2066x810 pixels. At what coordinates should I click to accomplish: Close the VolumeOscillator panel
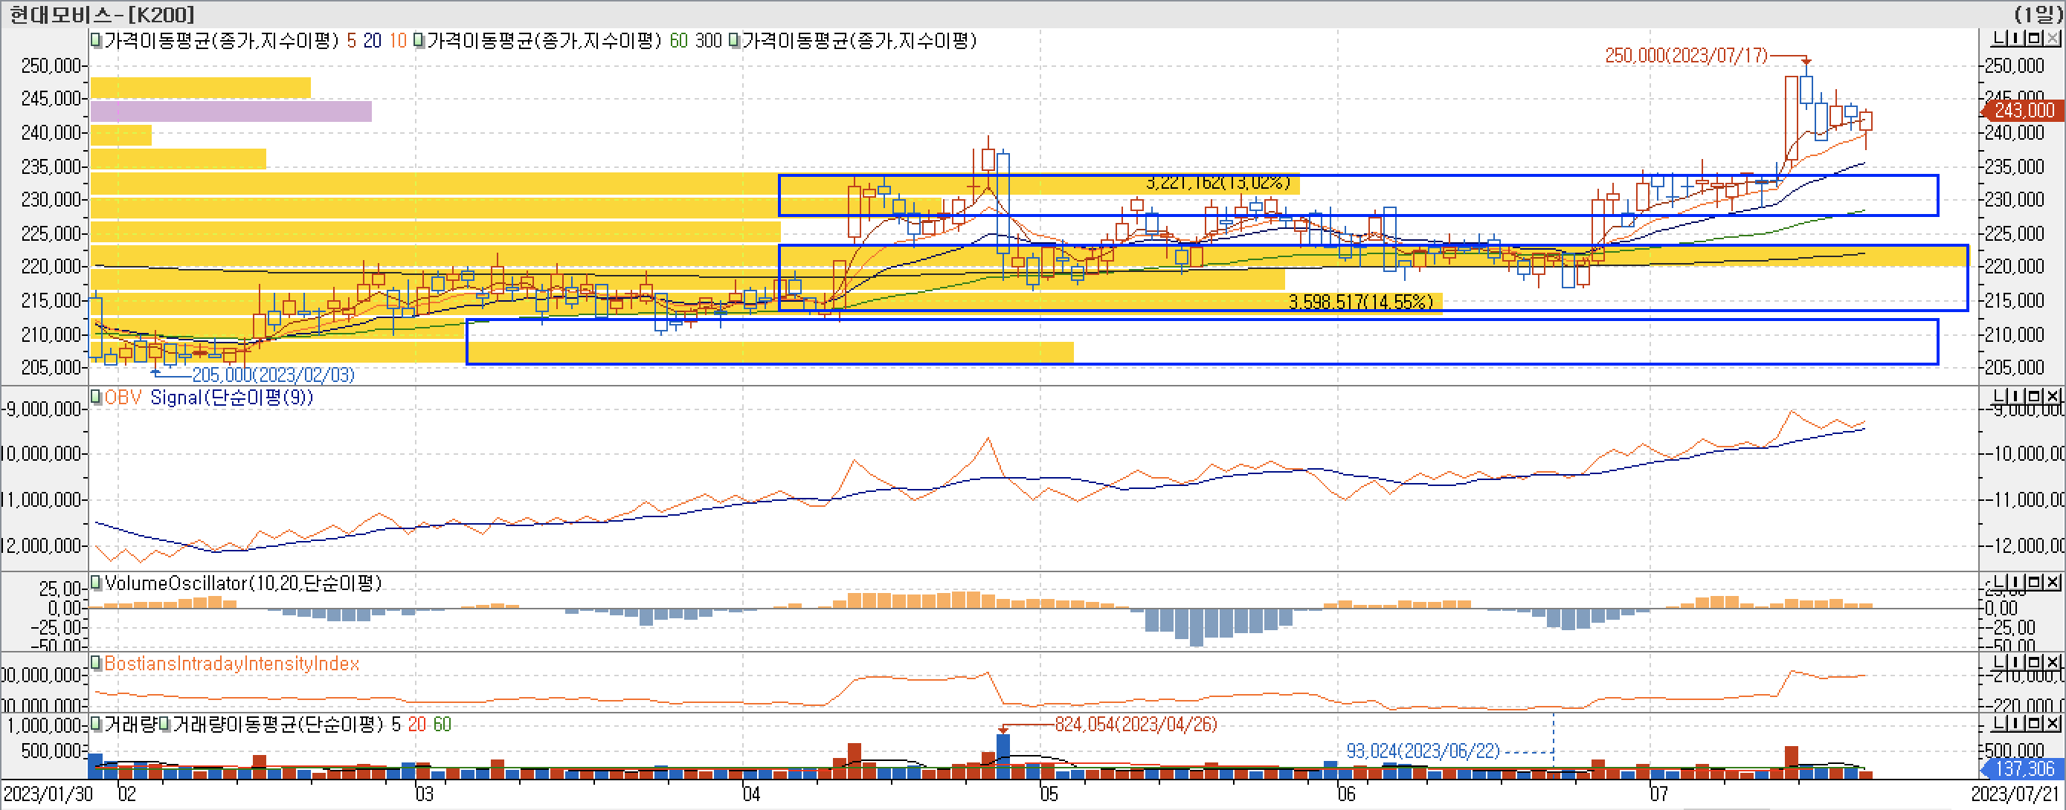[2053, 582]
